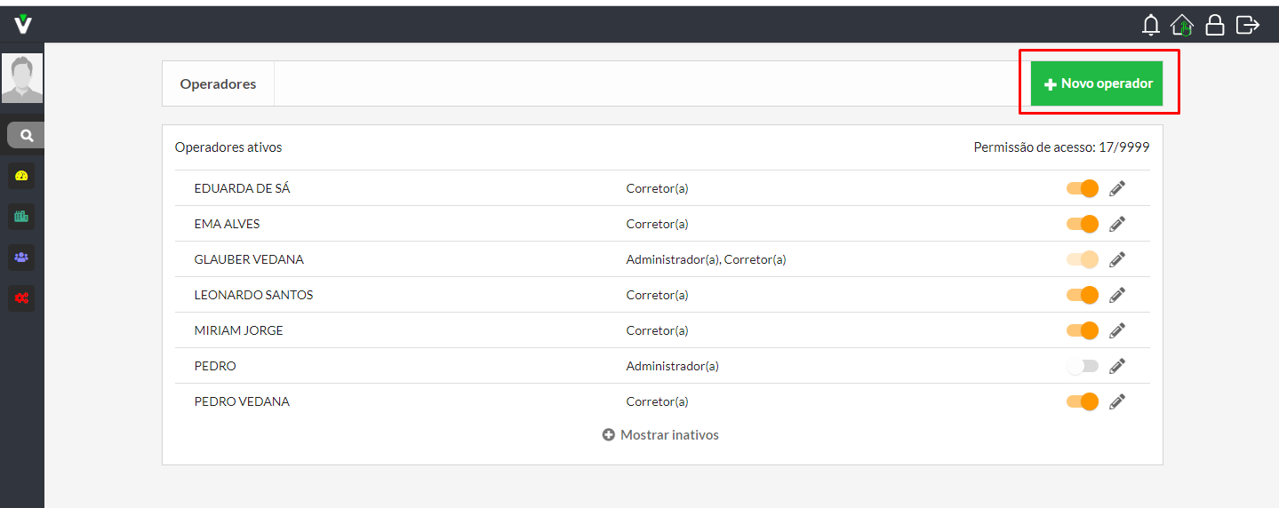This screenshot has height=508, width=1279.
Task: Select the Operadores tab
Action: tap(218, 83)
